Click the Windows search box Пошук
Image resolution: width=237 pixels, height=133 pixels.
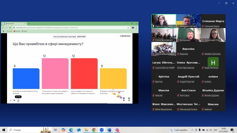pyautogui.click(x=24, y=130)
